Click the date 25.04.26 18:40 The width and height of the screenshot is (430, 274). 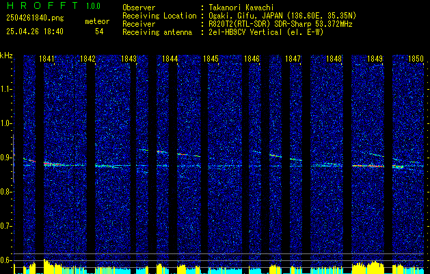[35, 32]
